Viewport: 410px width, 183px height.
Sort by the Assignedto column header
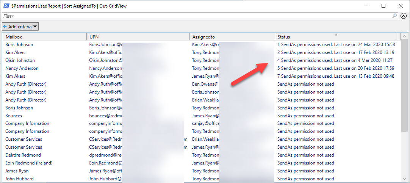point(232,37)
